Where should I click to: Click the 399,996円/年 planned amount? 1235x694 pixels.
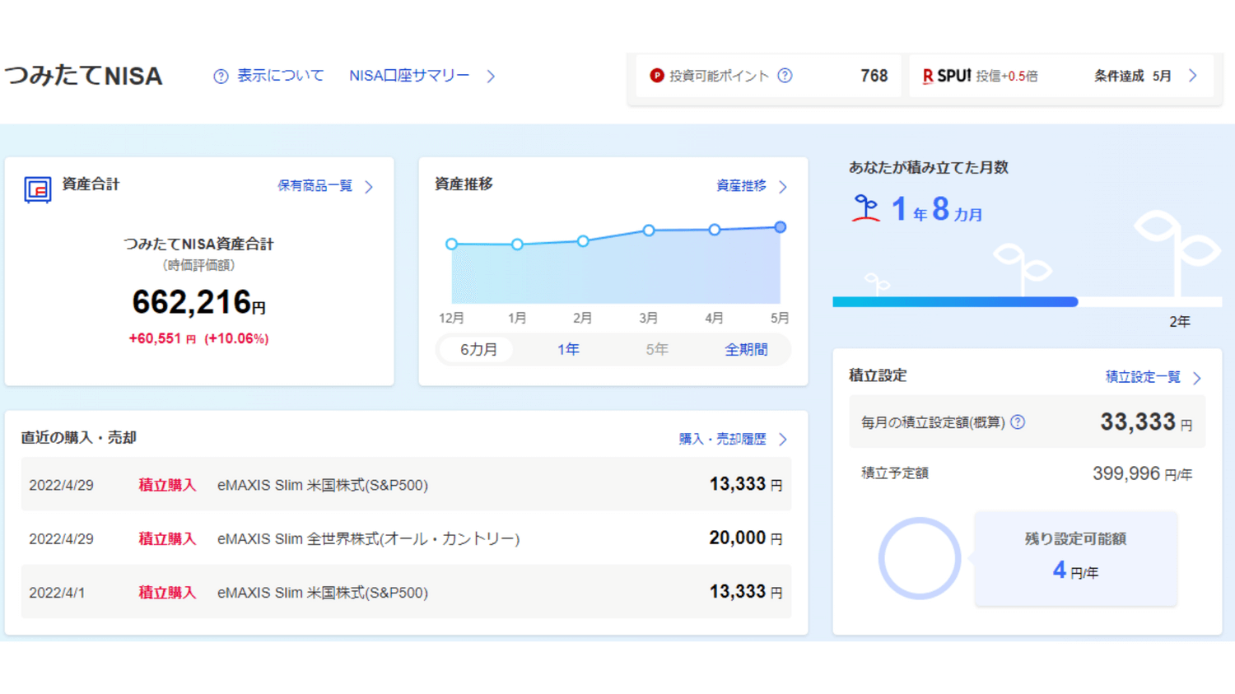(x=1142, y=474)
